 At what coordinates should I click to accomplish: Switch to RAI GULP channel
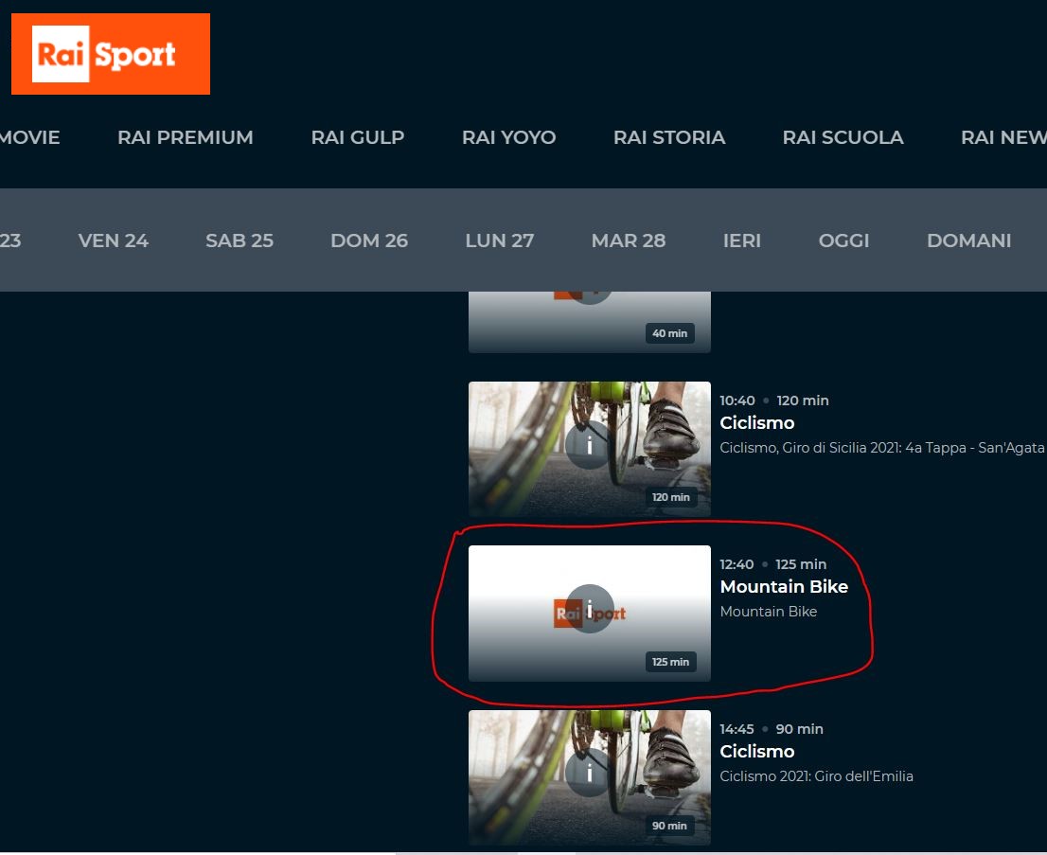[358, 137]
